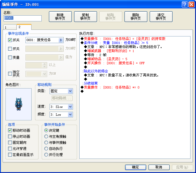This screenshot has width=196, height=173.
Task: Enable the 在最前面显示 option
Action: tap(10, 155)
